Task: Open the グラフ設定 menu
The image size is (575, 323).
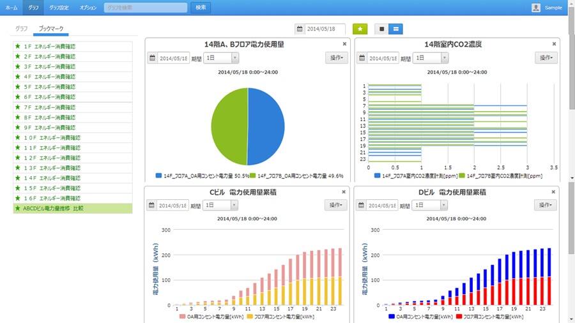Action: tap(59, 7)
